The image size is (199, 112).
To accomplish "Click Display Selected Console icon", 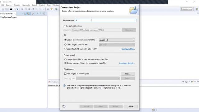I will (186, 82).
